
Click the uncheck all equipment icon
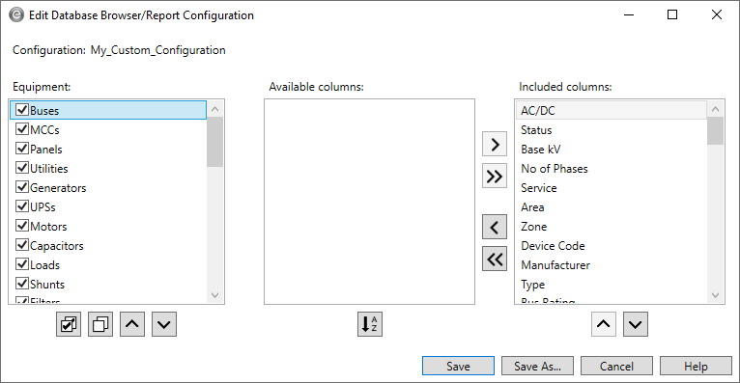pyautogui.click(x=100, y=324)
